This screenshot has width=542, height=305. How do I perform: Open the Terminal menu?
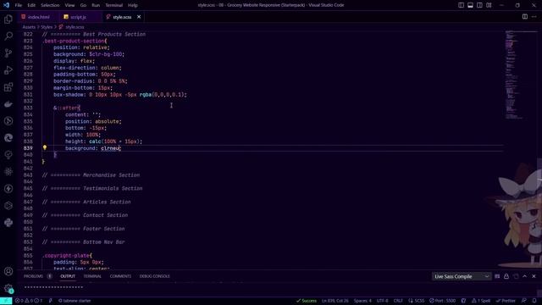coord(114,5)
